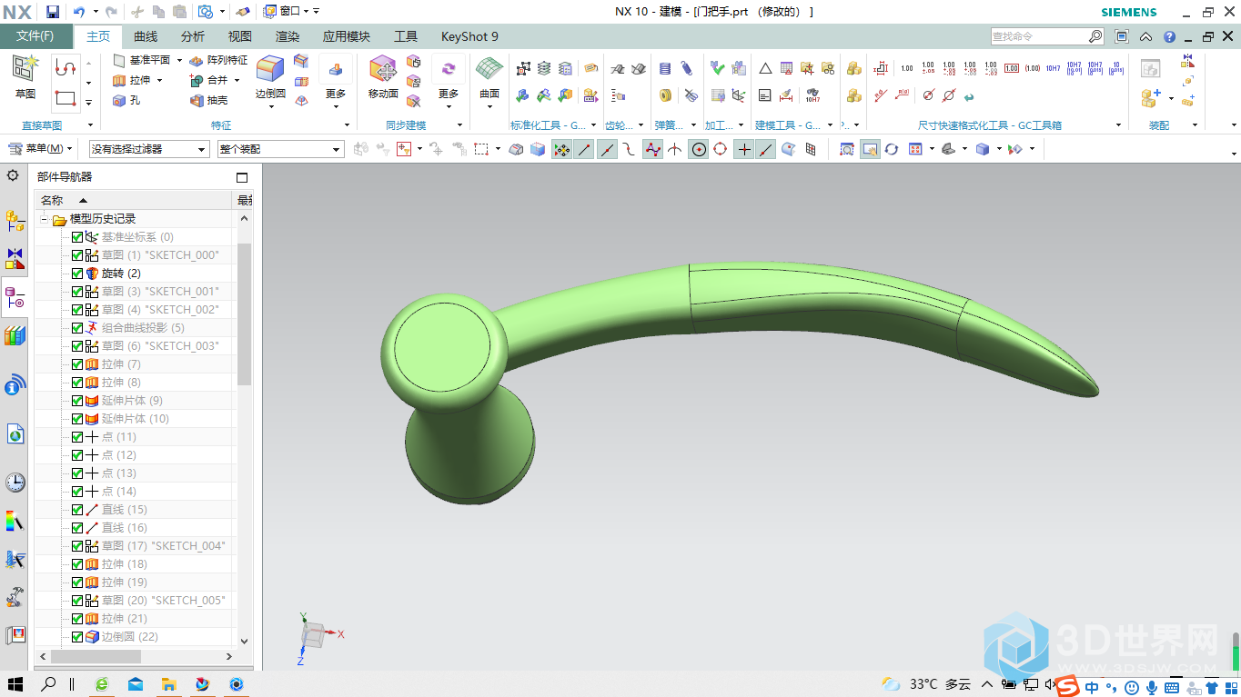Open the 菜单(M) dropdown menu

tap(41, 149)
